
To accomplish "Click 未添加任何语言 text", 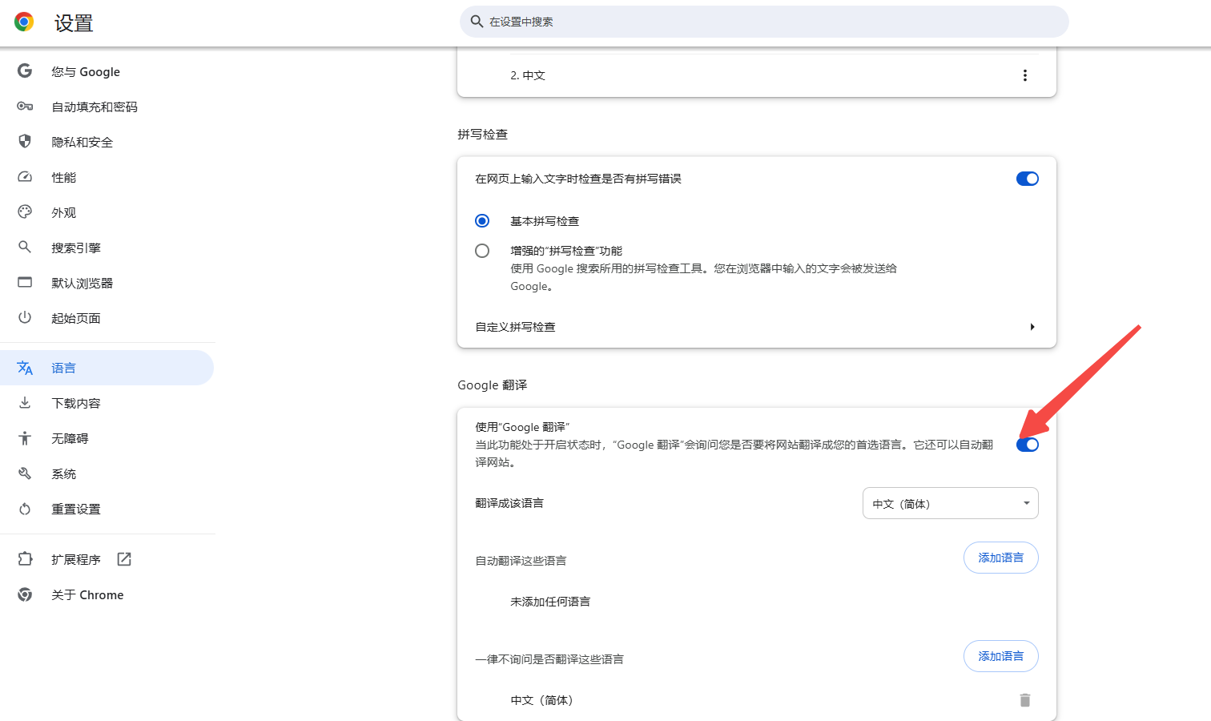I will (550, 602).
